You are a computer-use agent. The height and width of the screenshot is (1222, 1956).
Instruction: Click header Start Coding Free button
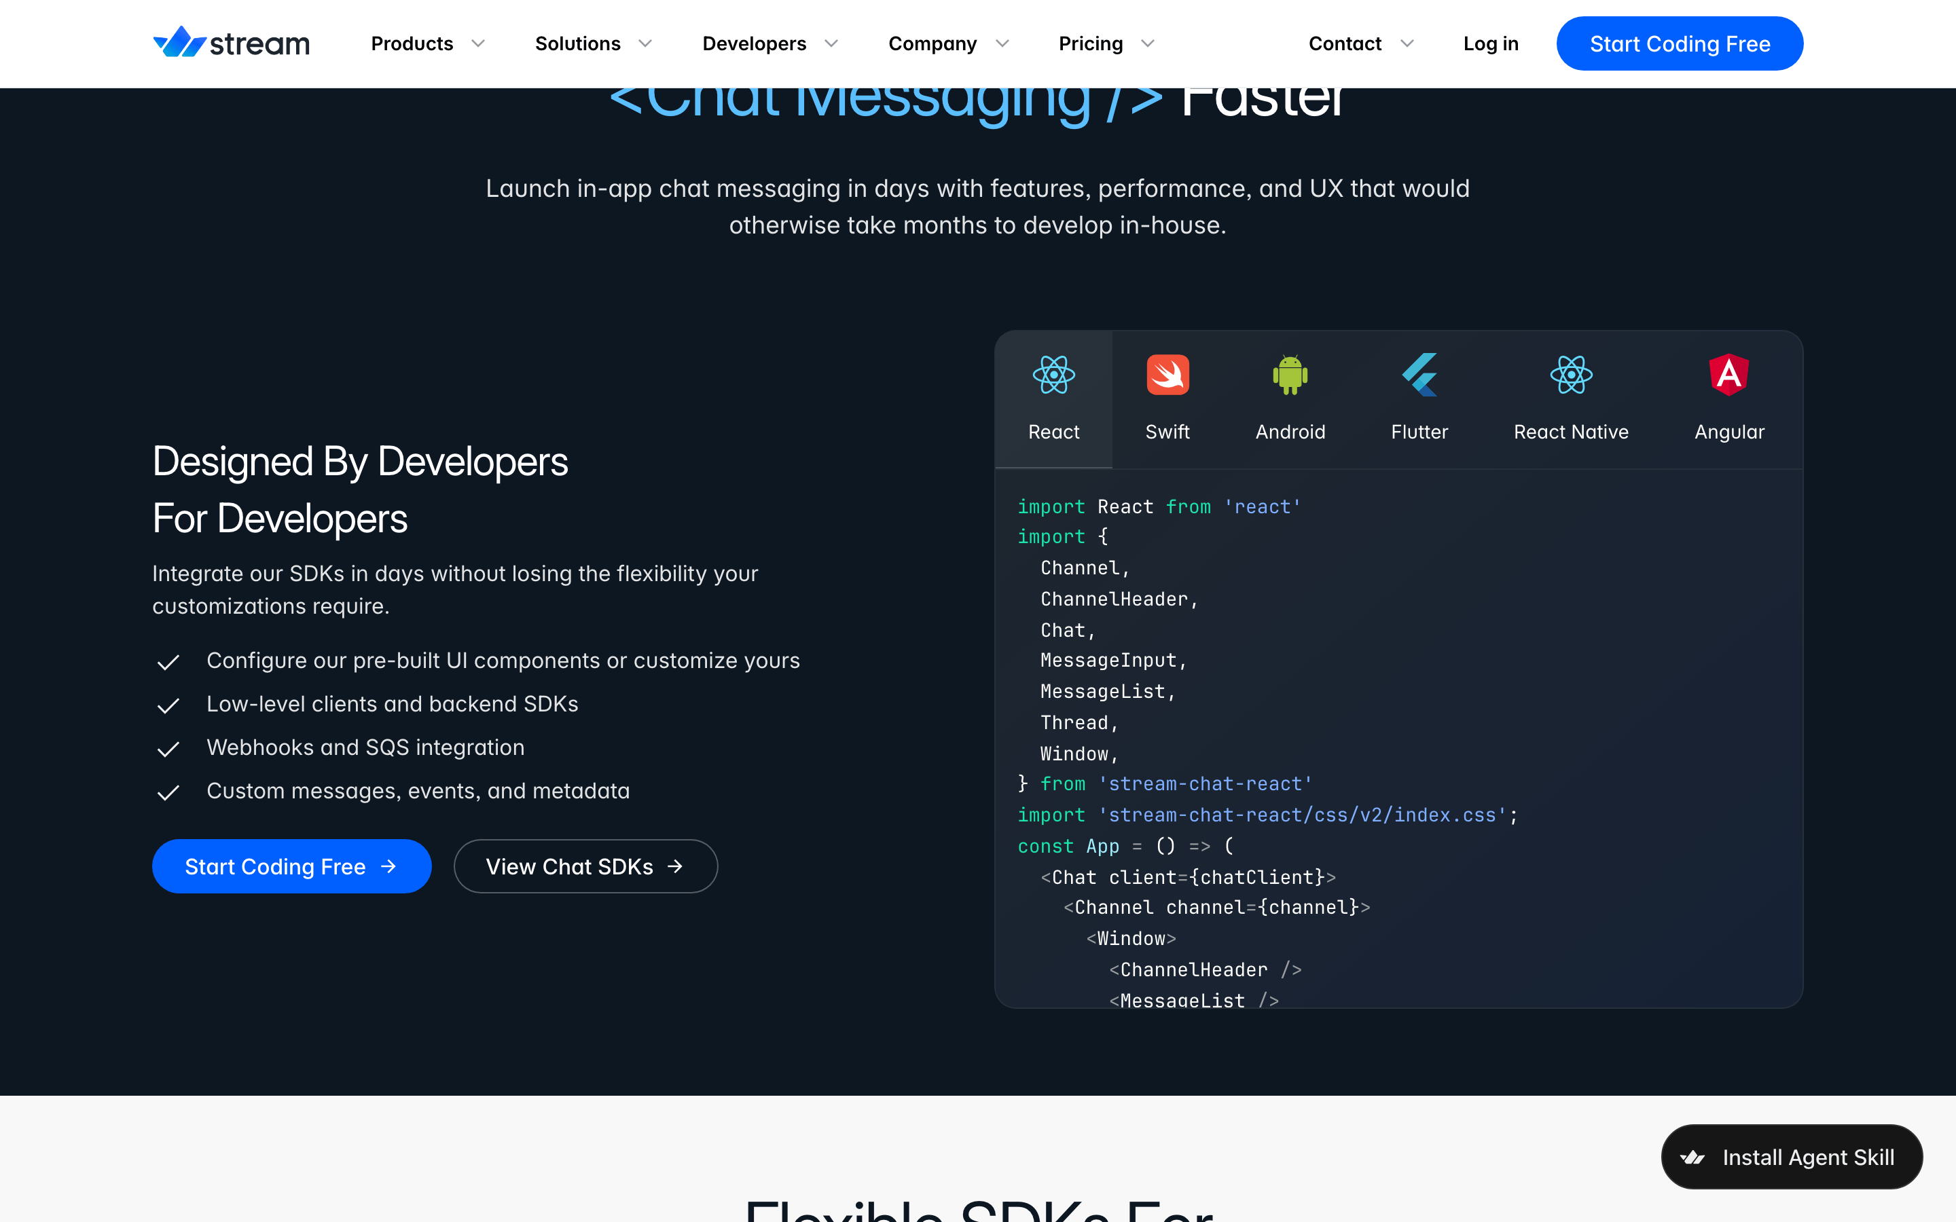1680,43
